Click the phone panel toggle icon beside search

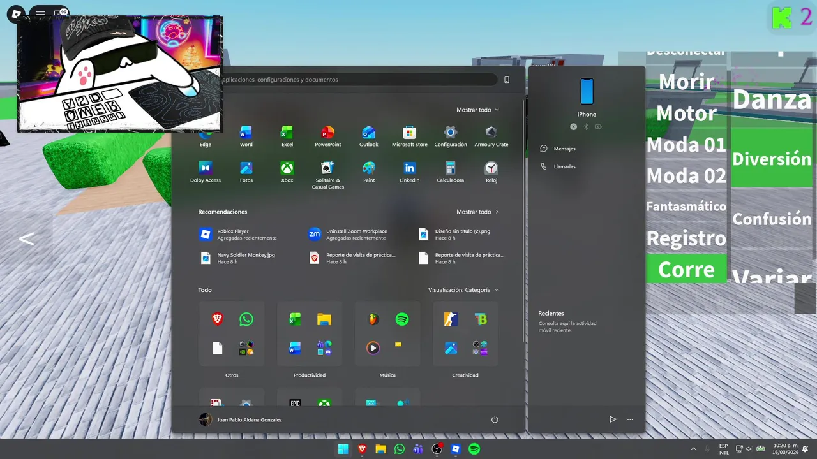coord(507,80)
